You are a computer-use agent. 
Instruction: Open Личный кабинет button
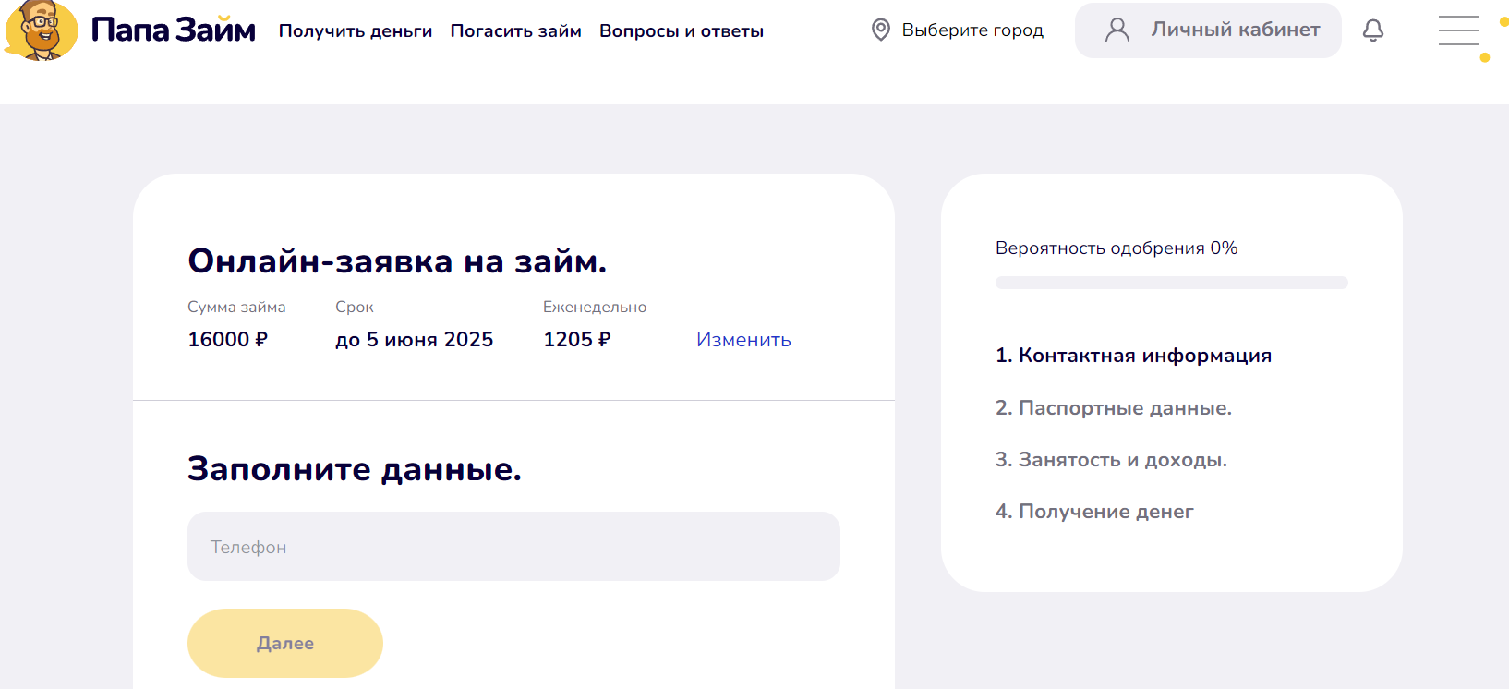click(x=1208, y=30)
